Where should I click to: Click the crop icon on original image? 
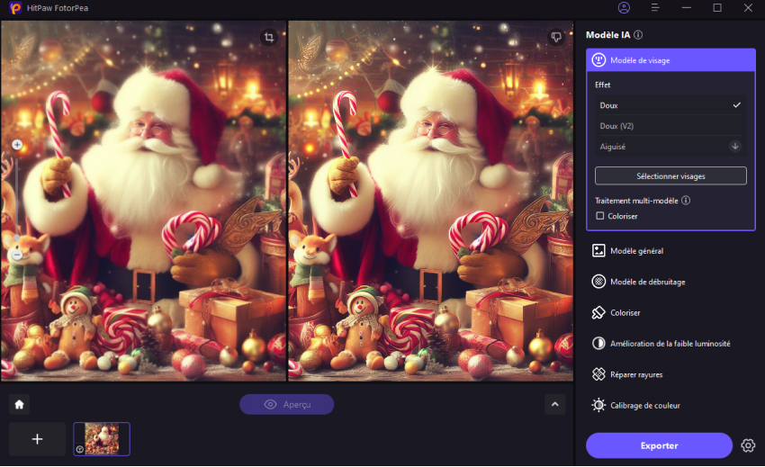pos(268,38)
